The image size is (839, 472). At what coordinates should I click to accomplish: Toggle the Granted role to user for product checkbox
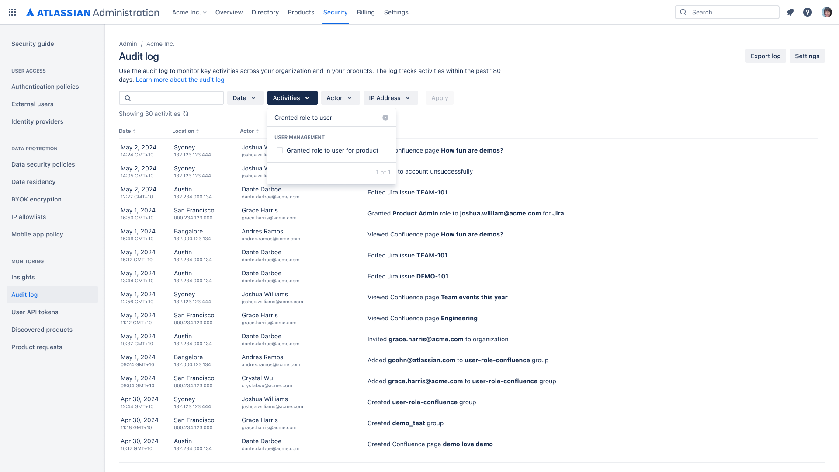click(x=280, y=150)
